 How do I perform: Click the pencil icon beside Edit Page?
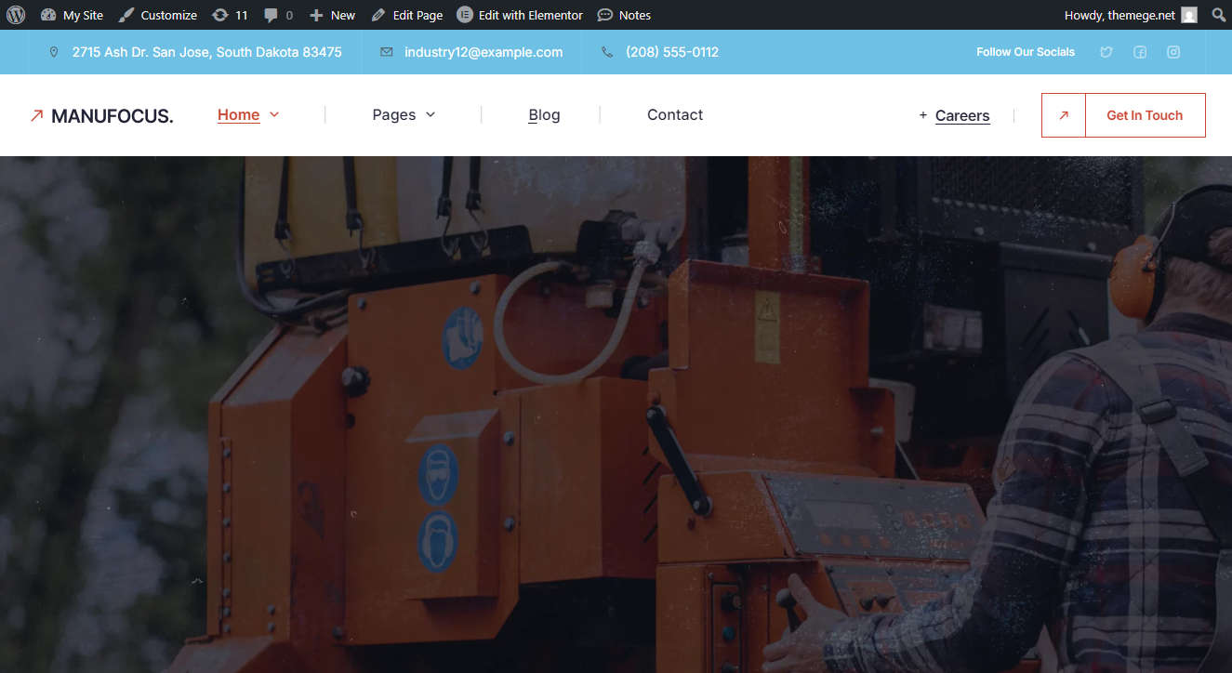pos(378,15)
